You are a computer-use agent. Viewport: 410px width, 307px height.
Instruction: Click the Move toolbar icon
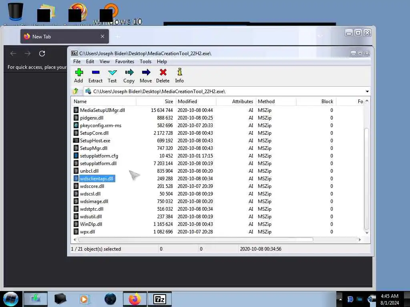pyautogui.click(x=146, y=72)
